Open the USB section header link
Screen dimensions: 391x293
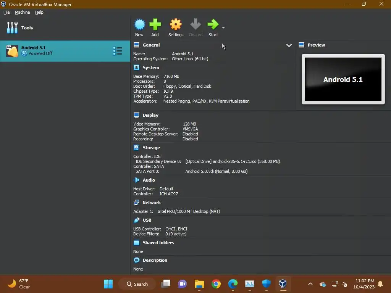tap(147, 220)
